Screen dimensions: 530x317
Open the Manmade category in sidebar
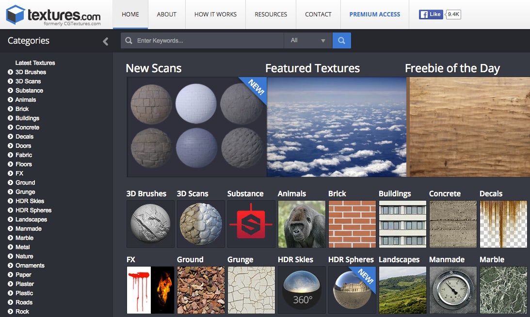tap(29, 229)
